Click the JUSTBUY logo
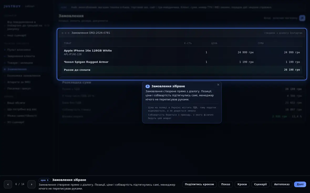The width and height of the screenshot is (310, 193). tap(12, 6)
